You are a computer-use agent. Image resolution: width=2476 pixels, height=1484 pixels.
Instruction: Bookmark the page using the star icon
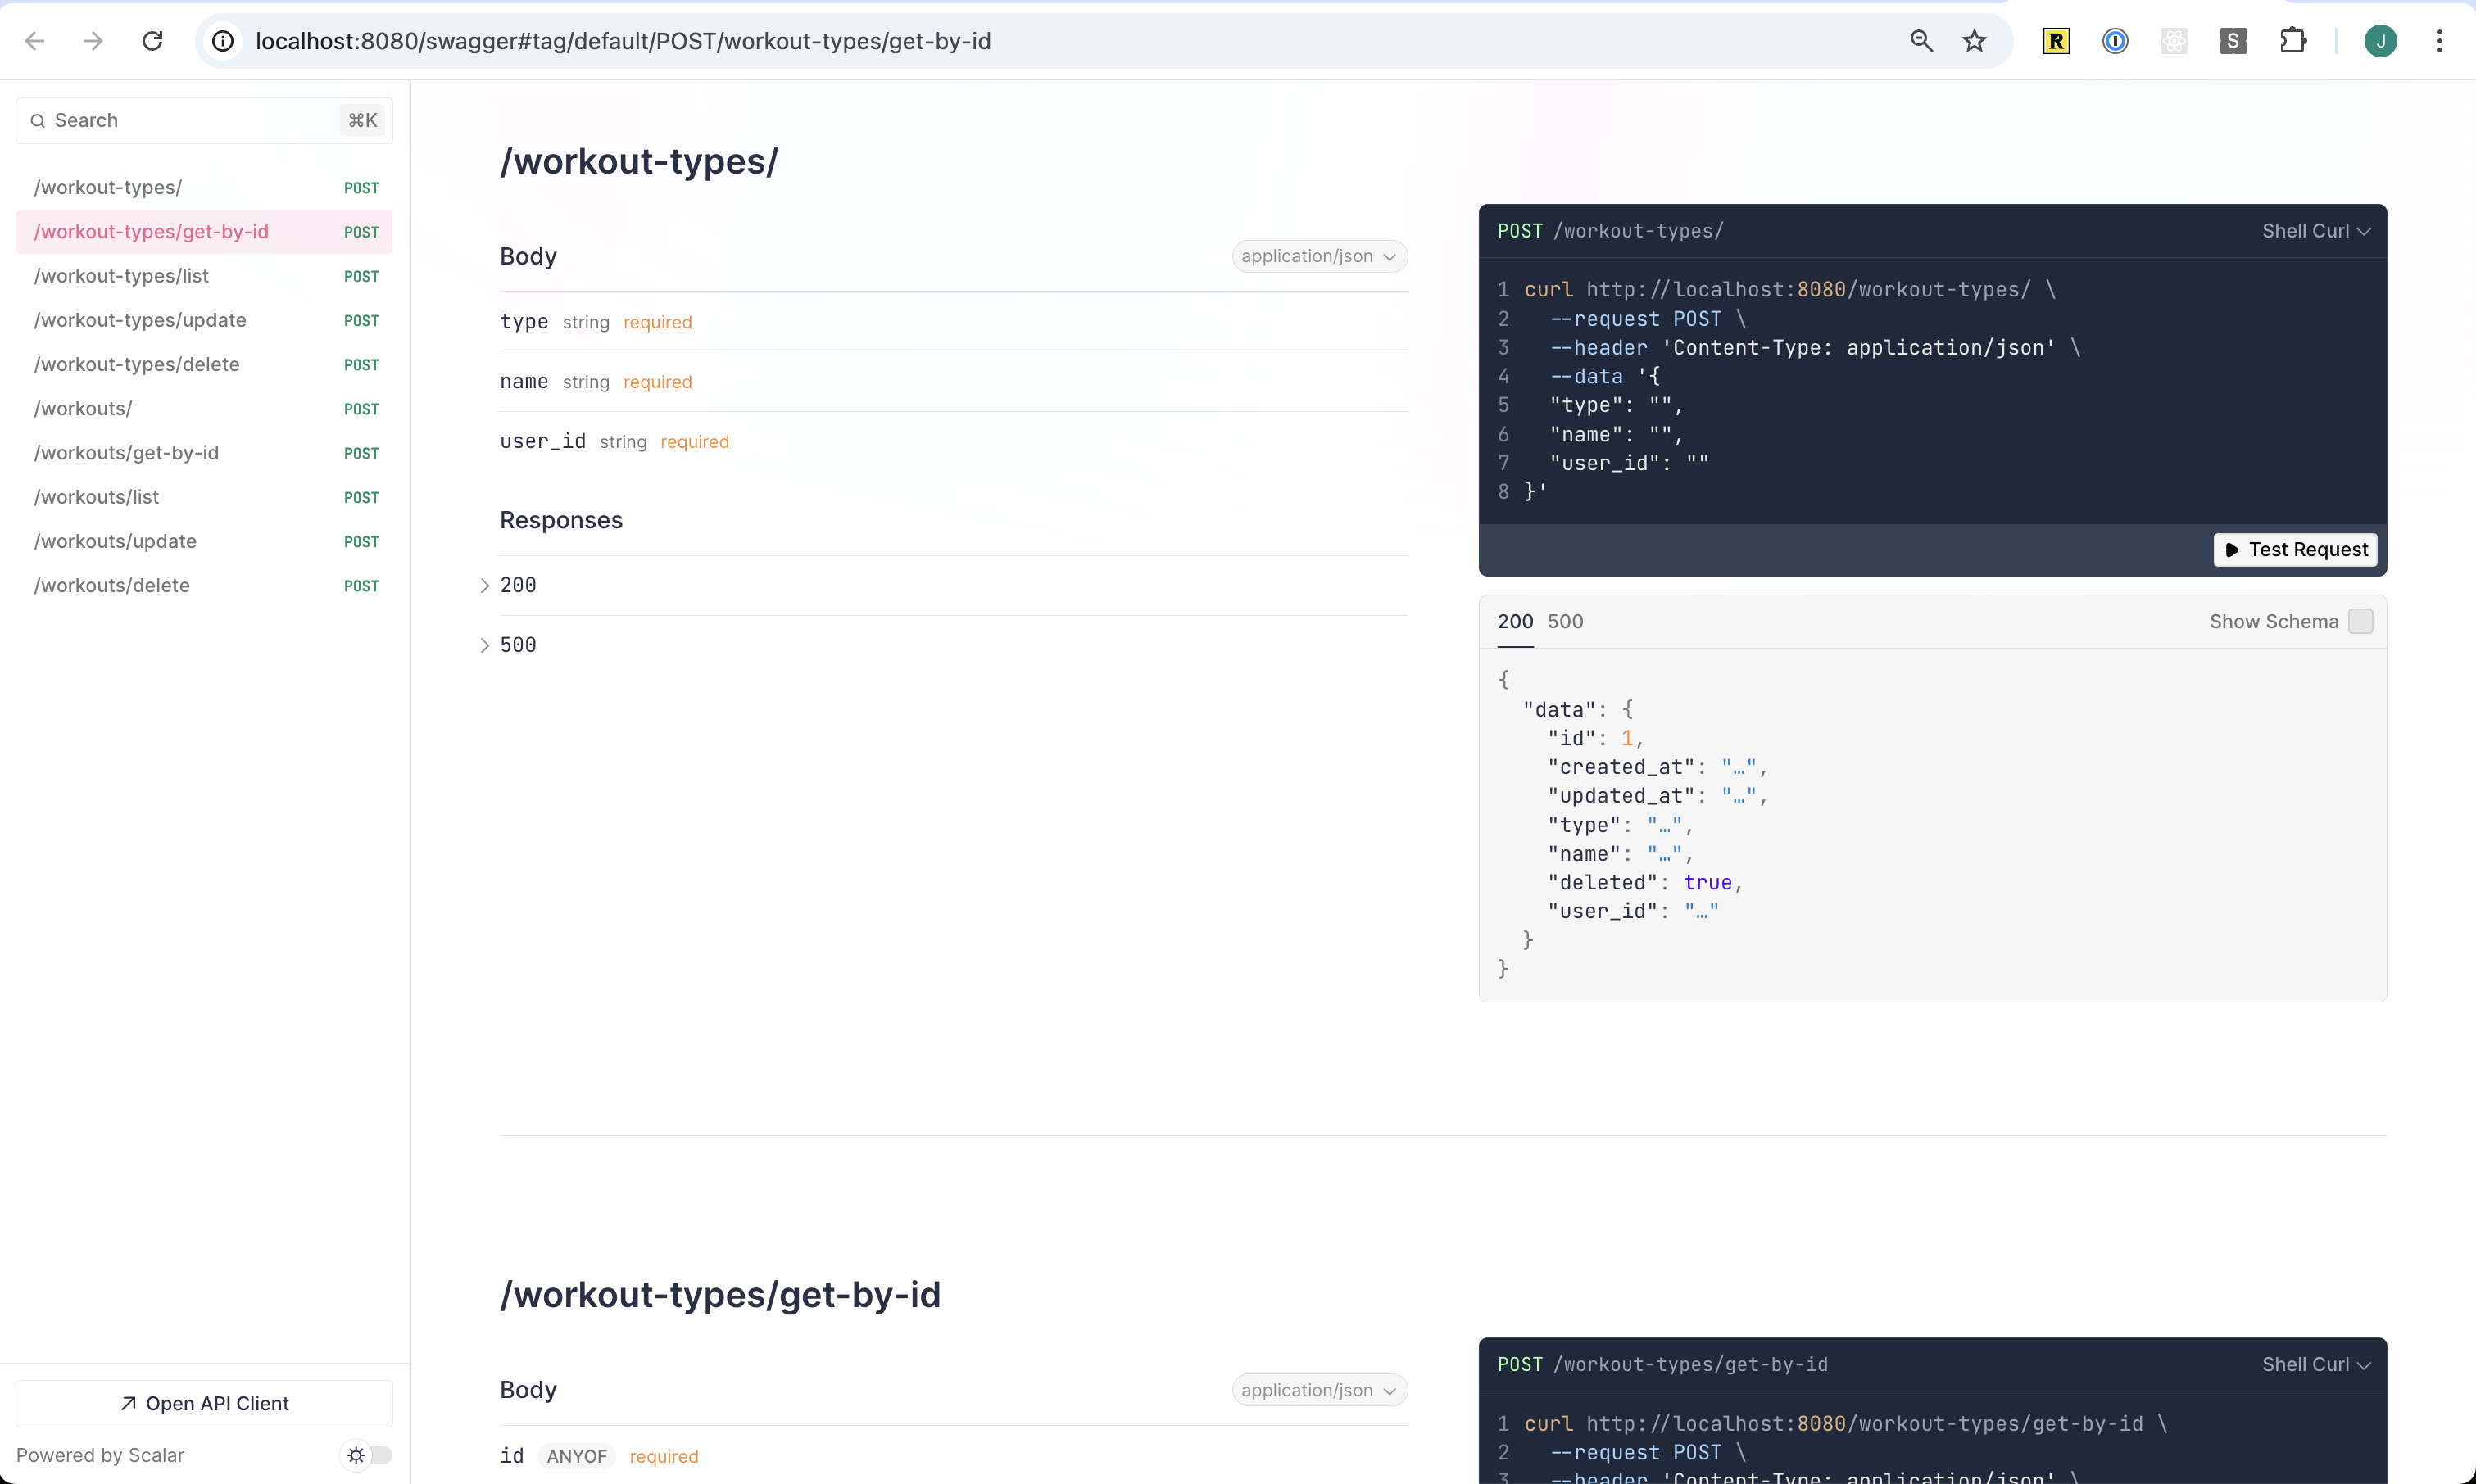tap(1973, 41)
